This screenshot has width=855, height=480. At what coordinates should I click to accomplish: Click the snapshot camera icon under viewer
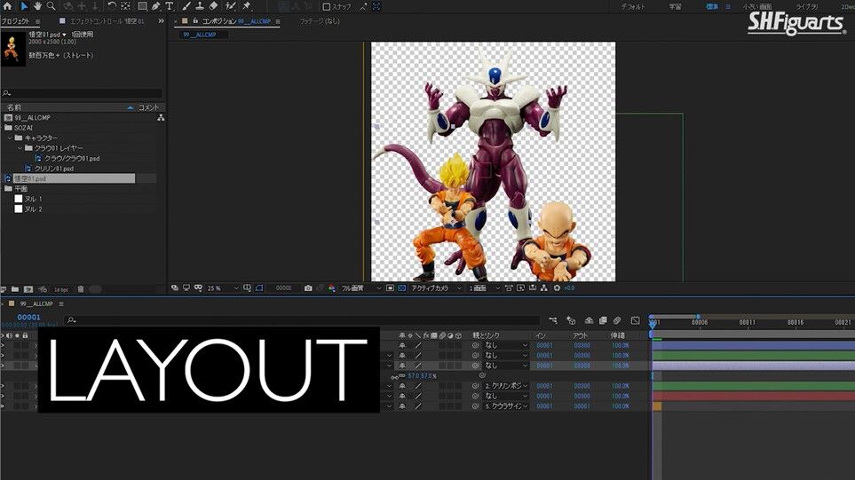click(x=308, y=287)
